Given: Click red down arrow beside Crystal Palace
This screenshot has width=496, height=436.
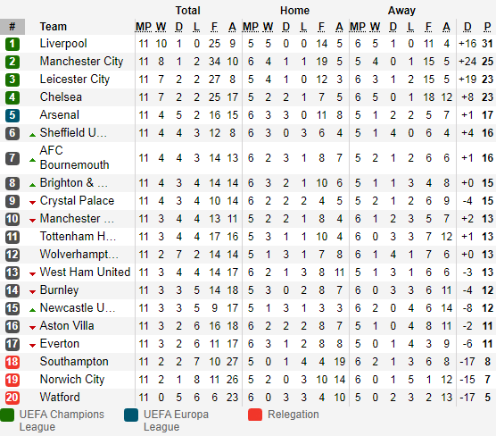Looking at the screenshot, I should coord(32,203).
